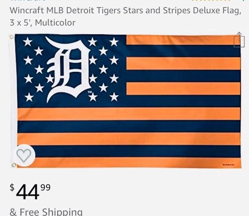Screen dimensions: 249x216
Task: Click the '3 x 5', Multicolor' title line
Action: coord(43,23)
